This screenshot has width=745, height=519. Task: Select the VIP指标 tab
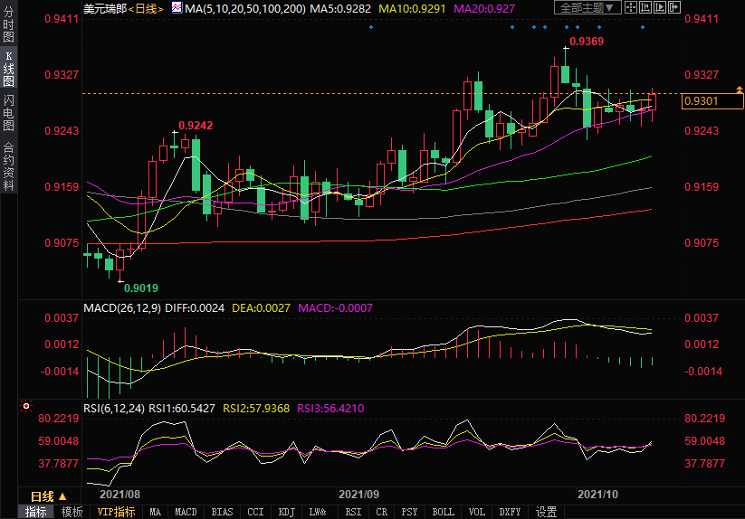116,512
